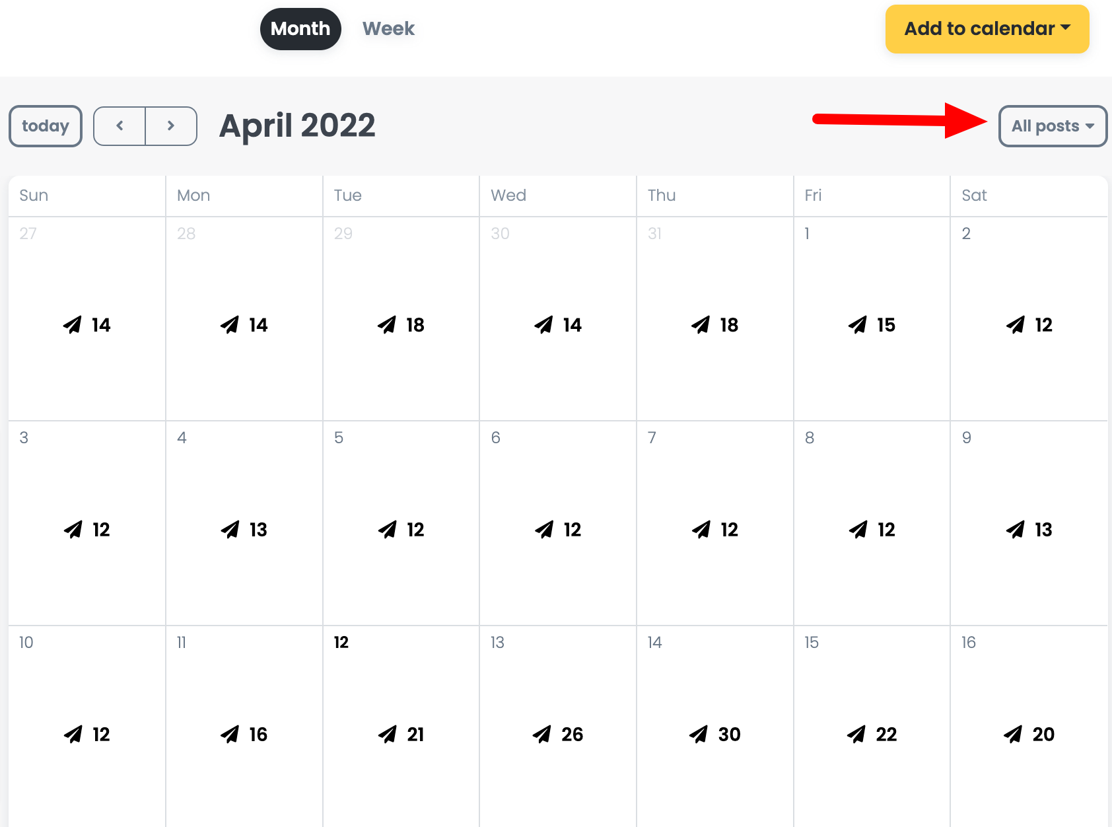The width and height of the screenshot is (1112, 827).
Task: Open the April 7 day number
Action: [652, 438]
